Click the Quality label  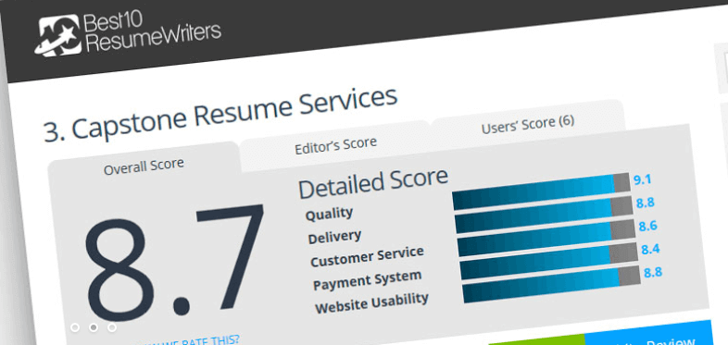pyautogui.click(x=329, y=214)
